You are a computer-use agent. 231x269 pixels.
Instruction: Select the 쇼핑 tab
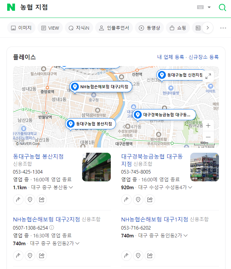click(x=178, y=28)
